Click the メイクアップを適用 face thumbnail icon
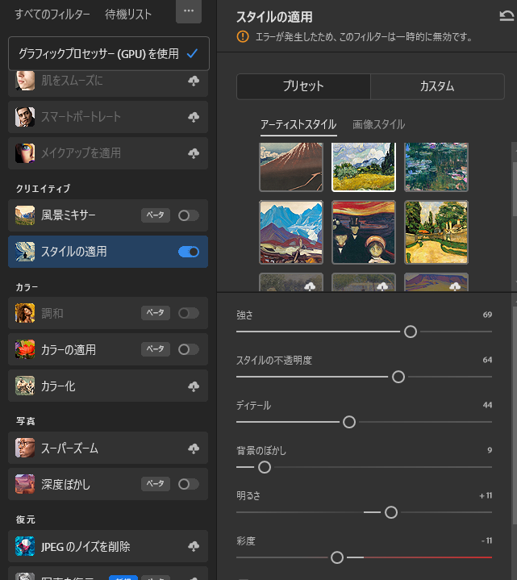The height and width of the screenshot is (580, 517). [x=25, y=153]
